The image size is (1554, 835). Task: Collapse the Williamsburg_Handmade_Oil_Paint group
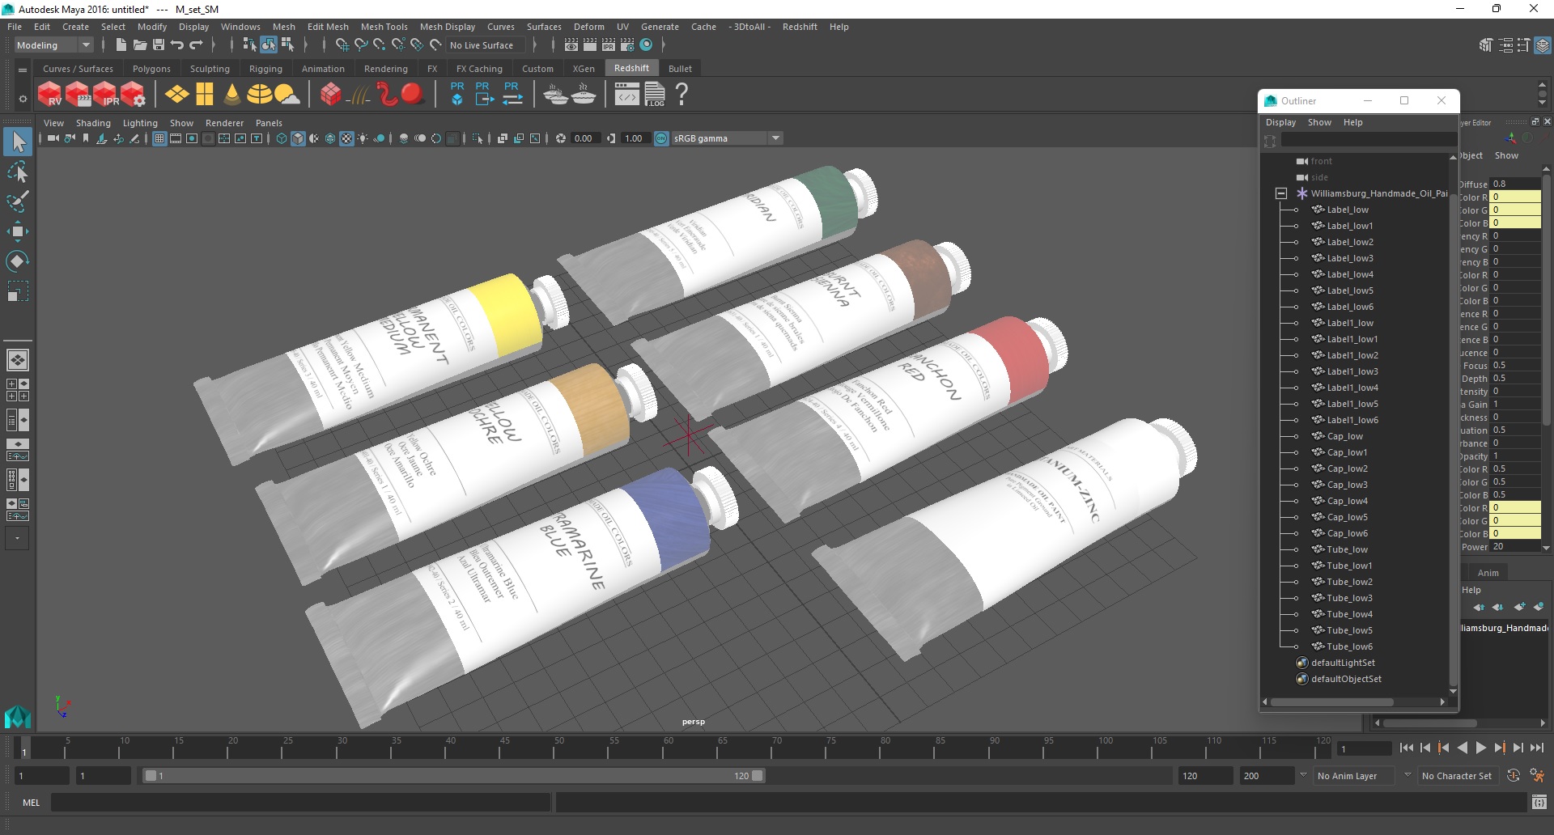tap(1281, 193)
